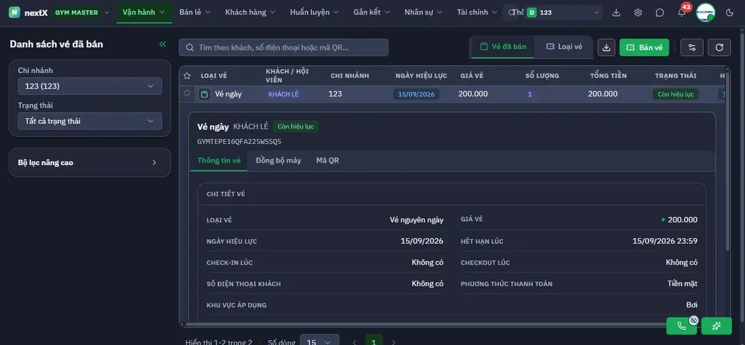
Task: Click the green phone call button
Action: click(682, 326)
